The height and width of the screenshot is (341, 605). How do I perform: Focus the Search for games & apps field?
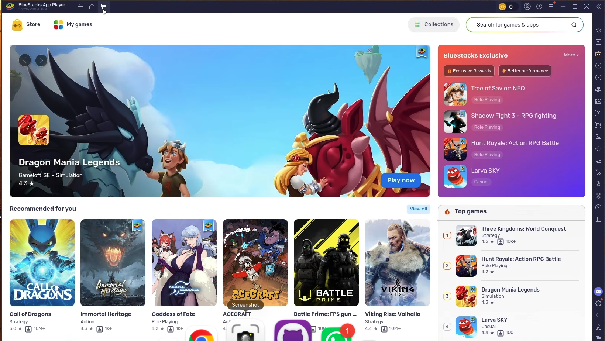pyautogui.click(x=525, y=25)
